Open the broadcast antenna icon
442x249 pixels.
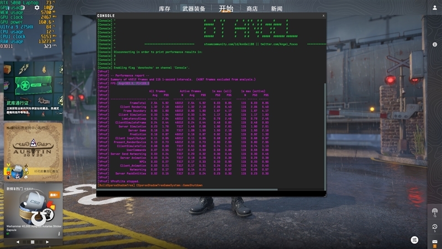(x=435, y=212)
